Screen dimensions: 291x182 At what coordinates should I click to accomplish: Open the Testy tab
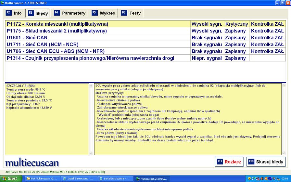pyautogui.click(x=131, y=13)
